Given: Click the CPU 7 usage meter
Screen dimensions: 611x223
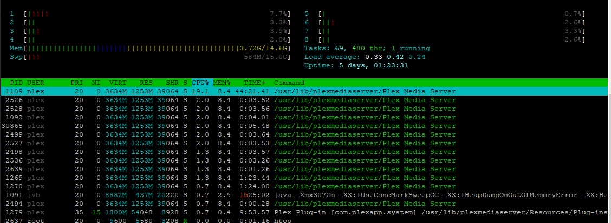Looking at the screenshot, I should (x=452, y=31).
